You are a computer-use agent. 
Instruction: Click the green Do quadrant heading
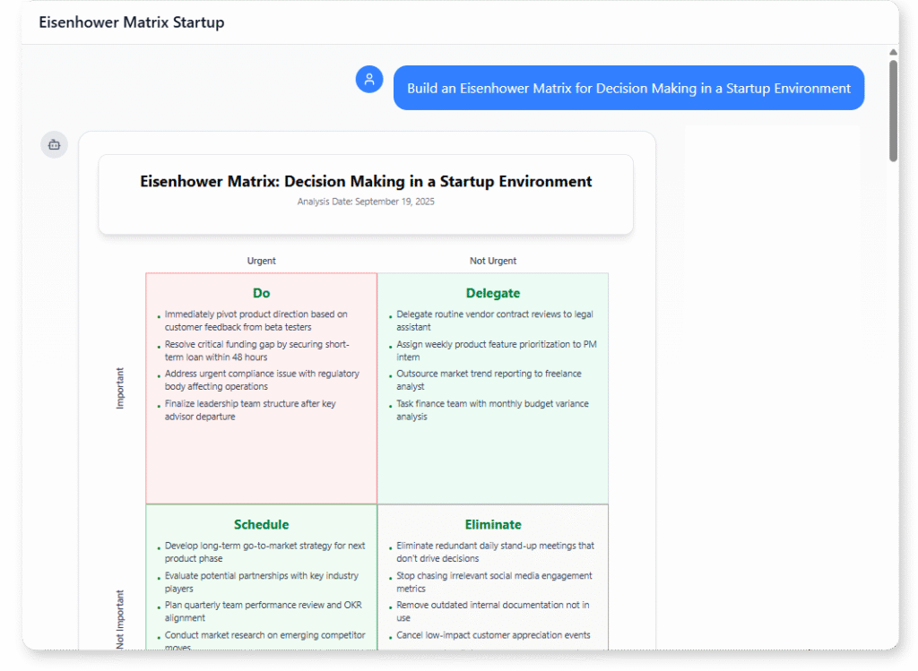click(261, 293)
